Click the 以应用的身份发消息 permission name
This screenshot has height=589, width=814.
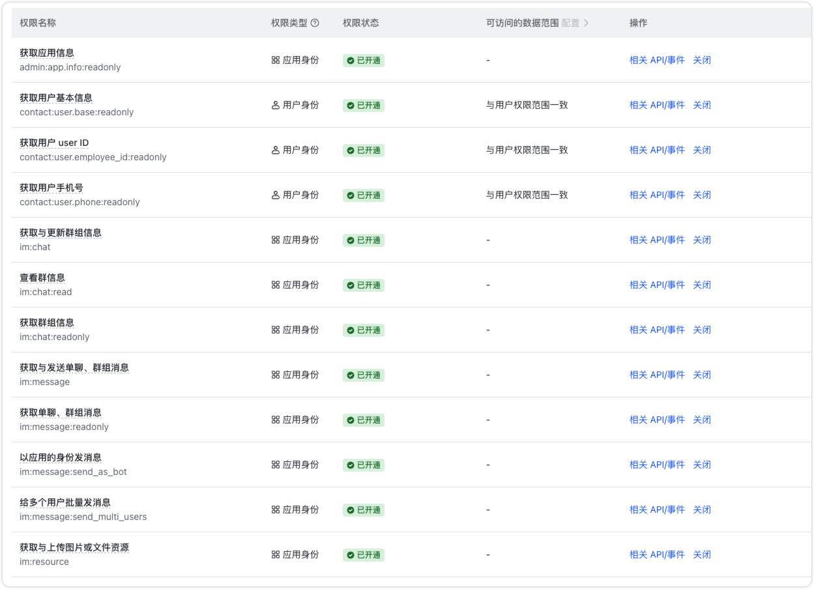[61, 457]
